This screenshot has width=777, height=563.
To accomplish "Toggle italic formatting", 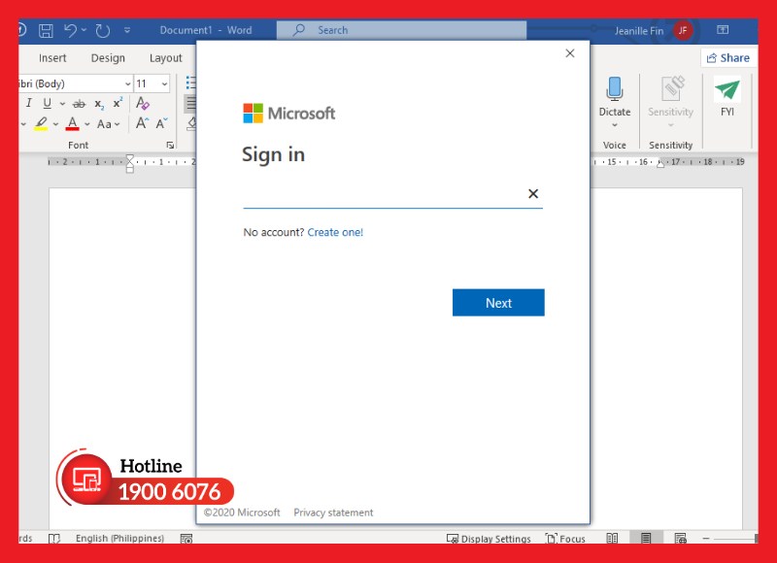I will pos(29,103).
